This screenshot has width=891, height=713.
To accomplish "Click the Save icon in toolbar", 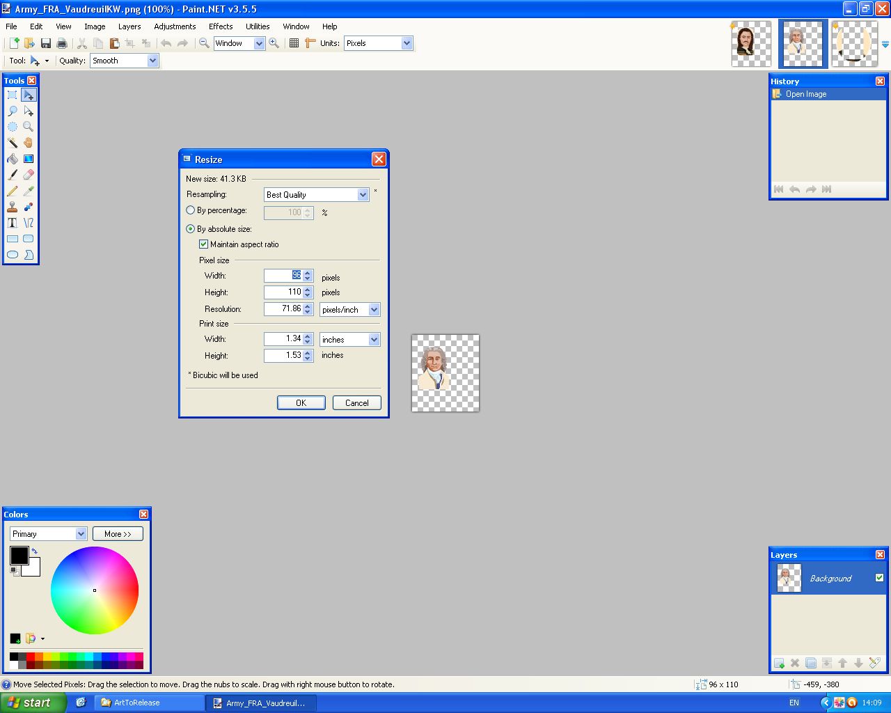I will (x=46, y=43).
